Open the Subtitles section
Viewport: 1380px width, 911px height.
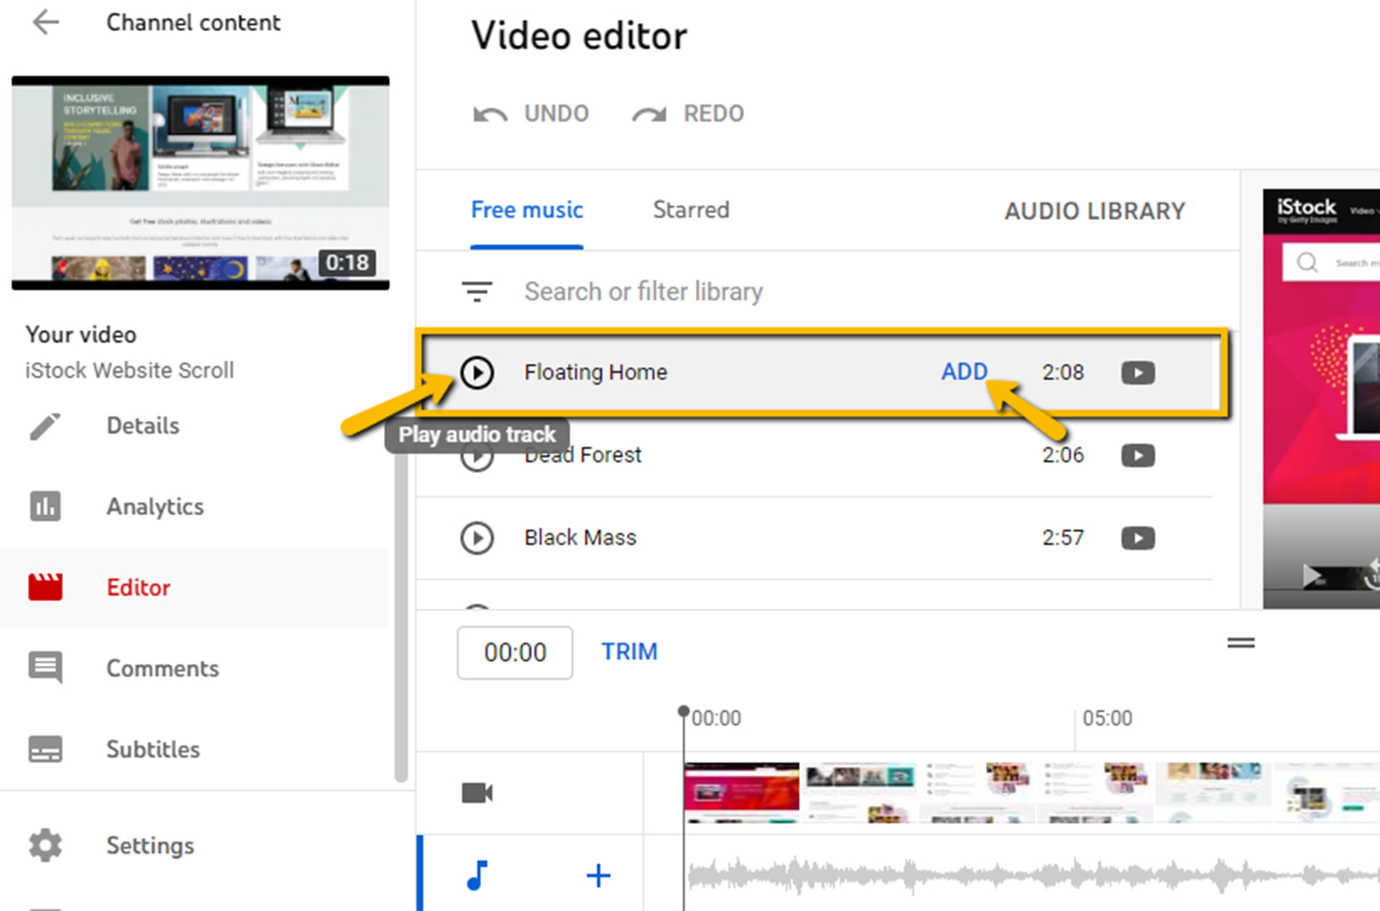pos(153,749)
